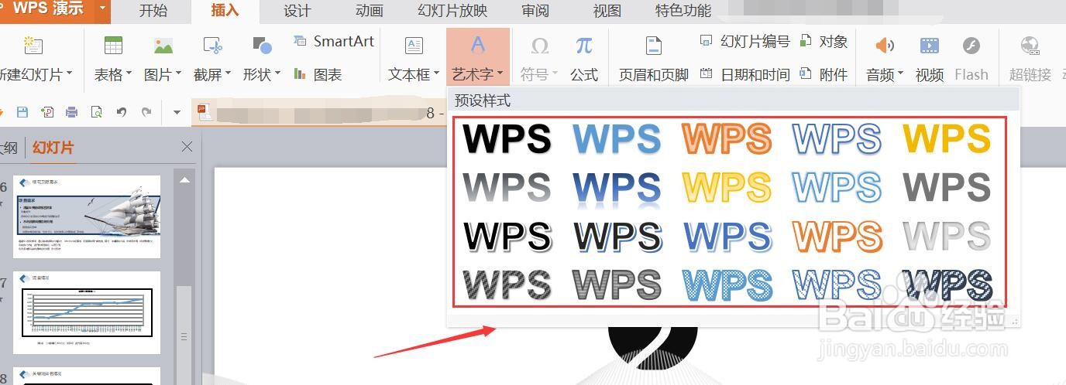1066x385 pixels.
Task: Insert a 公式 formula
Action: tap(584, 56)
